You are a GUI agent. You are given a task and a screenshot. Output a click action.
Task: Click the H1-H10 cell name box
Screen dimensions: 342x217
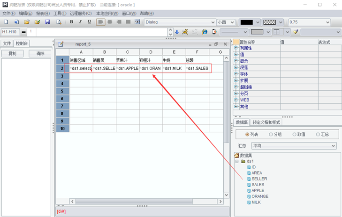pos(10,32)
